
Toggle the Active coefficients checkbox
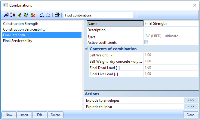coord(146,43)
